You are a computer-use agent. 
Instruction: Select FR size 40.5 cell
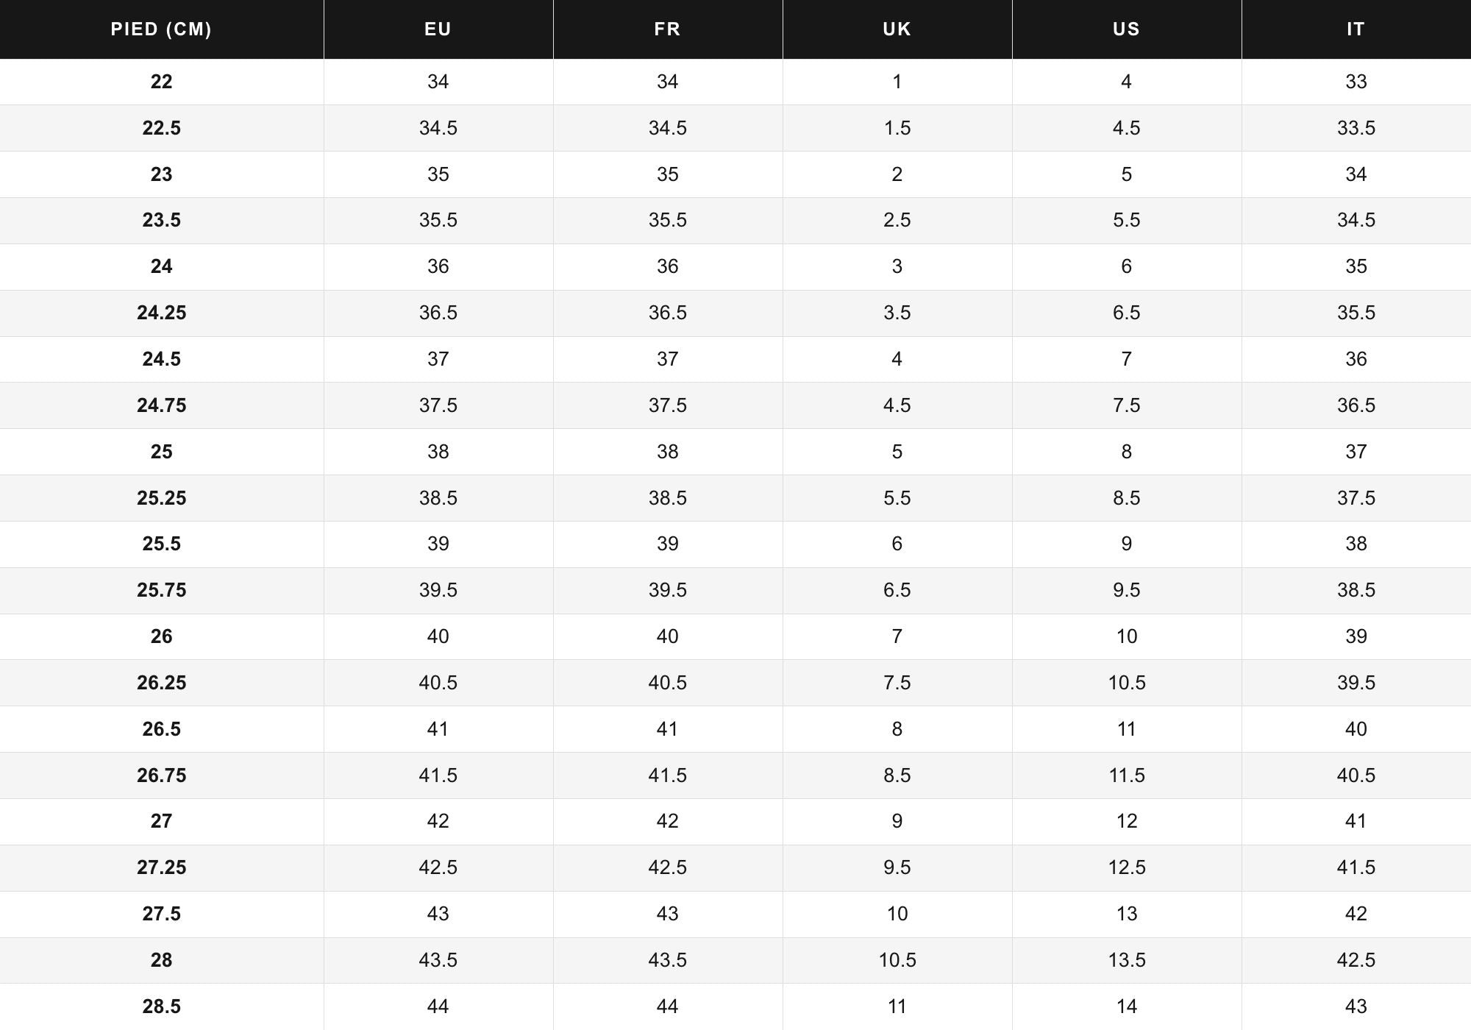pyautogui.click(x=668, y=683)
